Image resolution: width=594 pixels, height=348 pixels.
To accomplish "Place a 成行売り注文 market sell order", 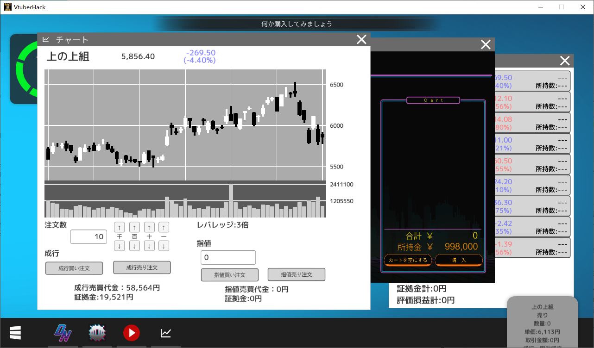I will pyautogui.click(x=142, y=267).
